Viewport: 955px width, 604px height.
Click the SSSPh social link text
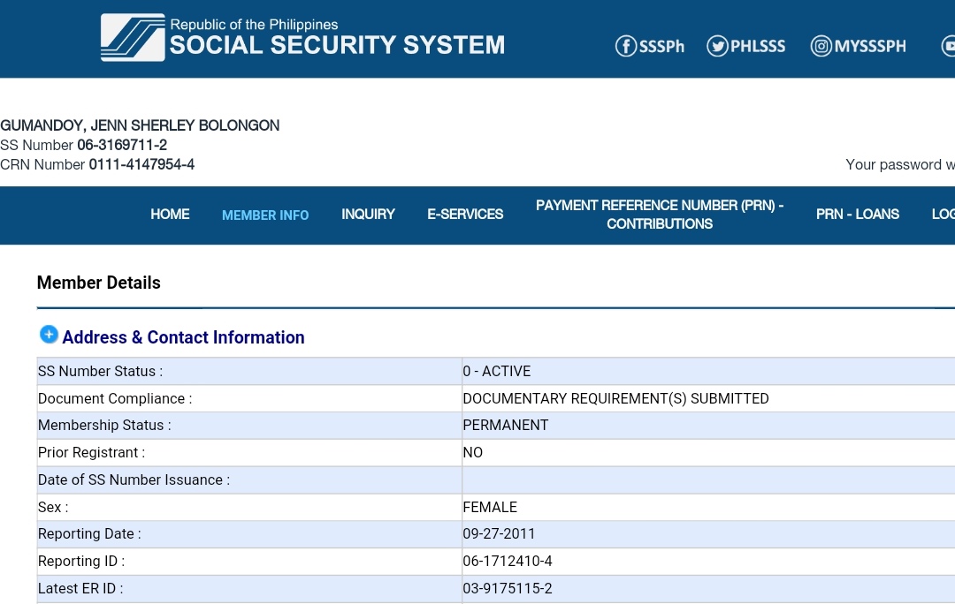661,47
